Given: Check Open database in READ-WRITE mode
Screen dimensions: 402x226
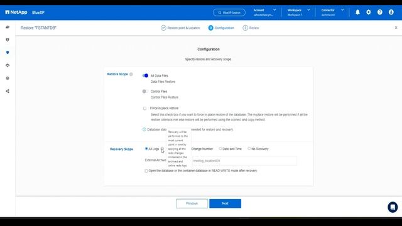Looking at the screenshot, I should click(x=146, y=171).
